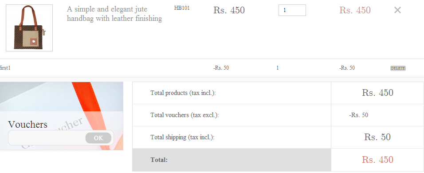
Task: Remove the jute handbag using the X icon
Action: coord(397,10)
